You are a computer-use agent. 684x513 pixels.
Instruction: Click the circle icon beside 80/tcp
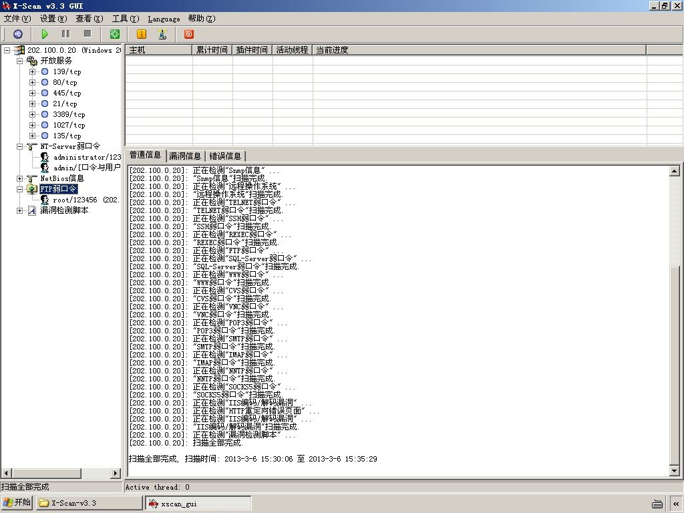tap(45, 82)
